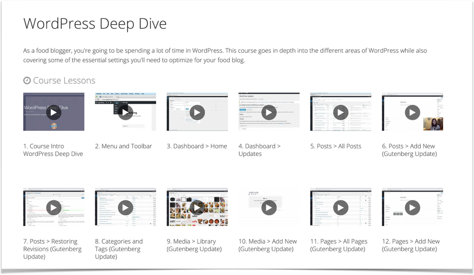Click the 'Course Lessons' section heading
This screenshot has width=474, height=275.
[x=64, y=81]
